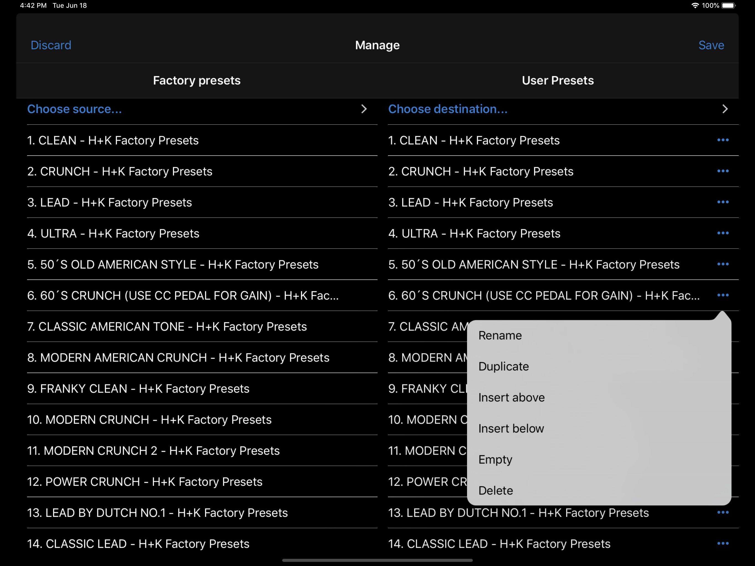Open more options for user preset 14. CLASSIC LEAD
Image resolution: width=755 pixels, height=566 pixels.
[723, 543]
